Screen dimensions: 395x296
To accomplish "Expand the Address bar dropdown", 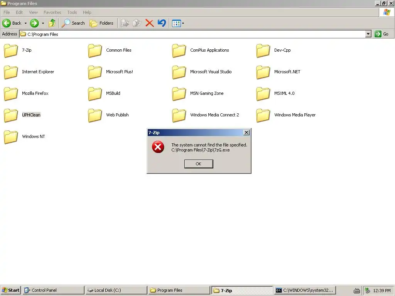I will coord(368,34).
